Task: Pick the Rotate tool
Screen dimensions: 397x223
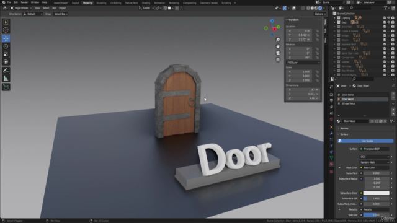Action: (6, 46)
